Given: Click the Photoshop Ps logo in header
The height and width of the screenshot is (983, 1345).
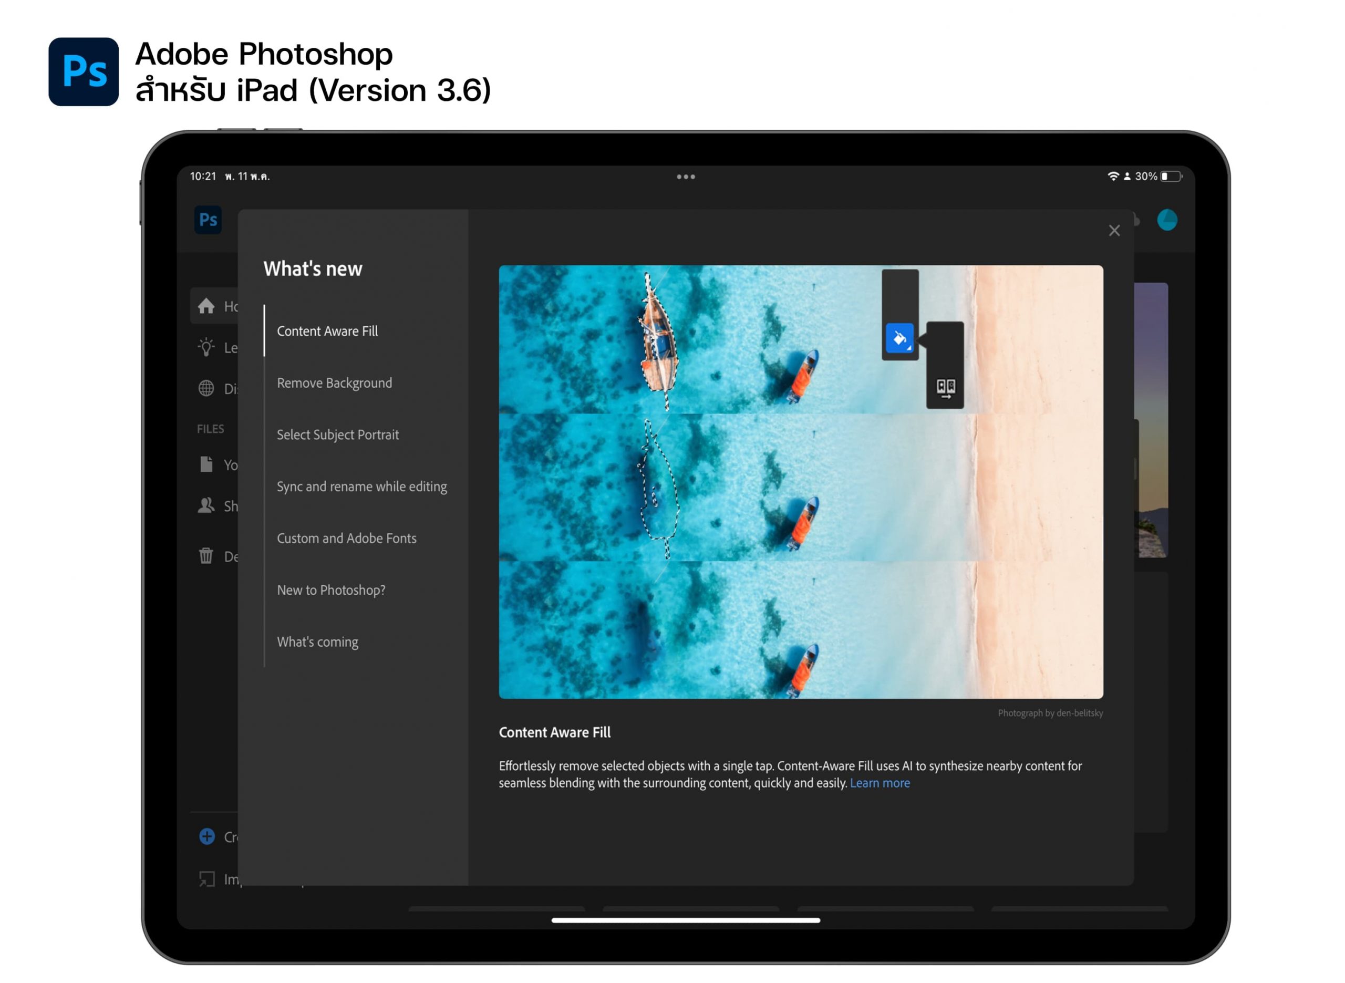Looking at the screenshot, I should pos(208,220).
